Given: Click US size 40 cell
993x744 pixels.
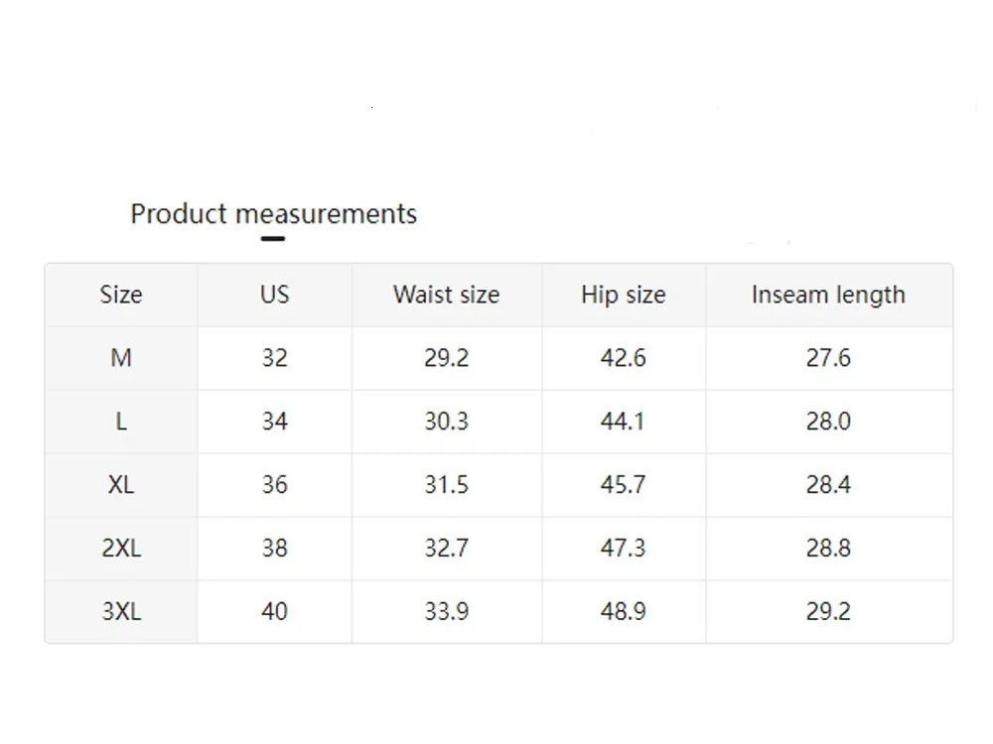Looking at the screenshot, I should tap(274, 611).
